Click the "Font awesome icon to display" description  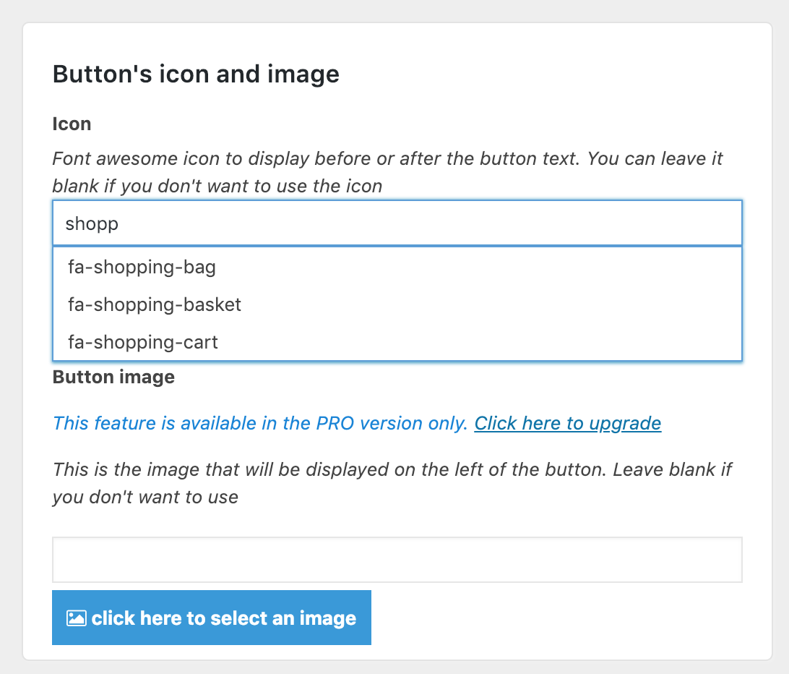point(387,172)
